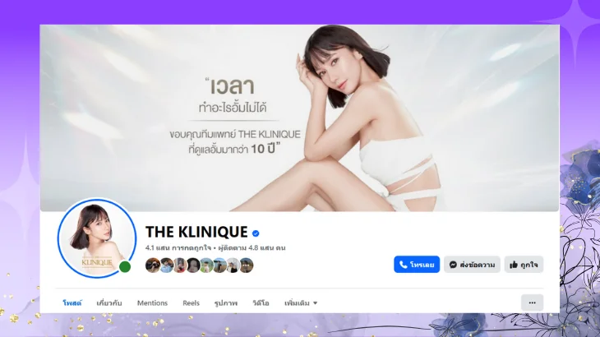
Task: Open the cover photo banner
Action: coord(299,118)
